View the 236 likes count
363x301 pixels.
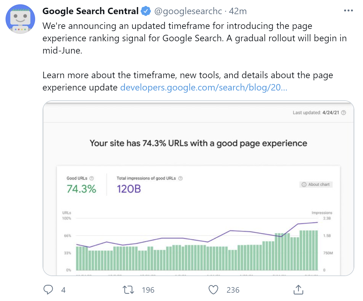click(x=233, y=289)
